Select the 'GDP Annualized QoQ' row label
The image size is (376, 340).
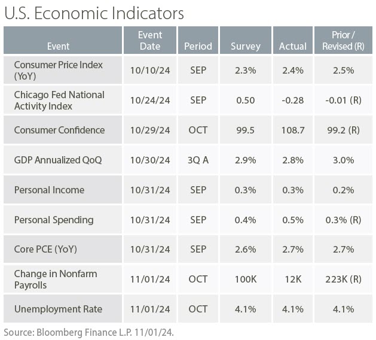coord(58,160)
